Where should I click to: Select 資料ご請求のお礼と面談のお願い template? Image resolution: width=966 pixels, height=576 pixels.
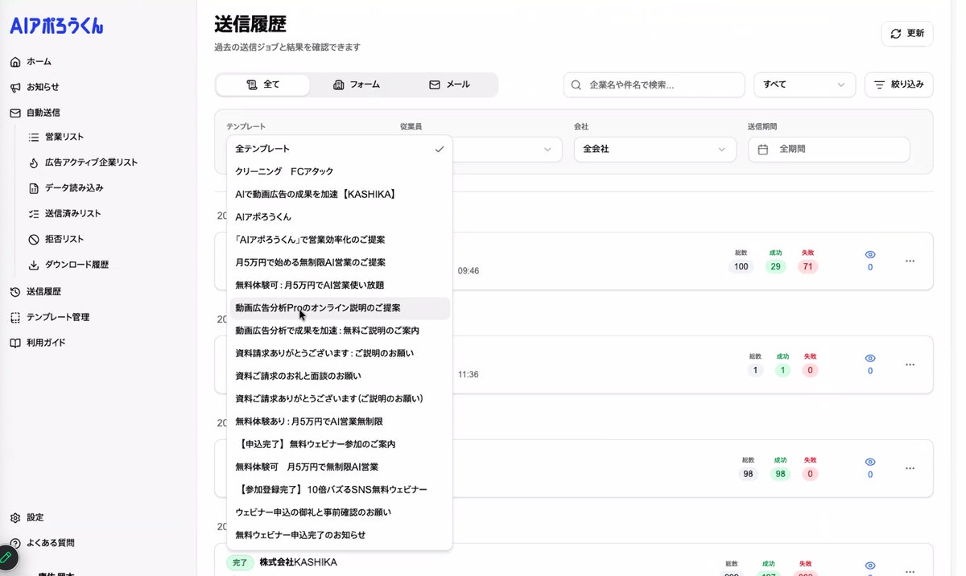point(339,376)
